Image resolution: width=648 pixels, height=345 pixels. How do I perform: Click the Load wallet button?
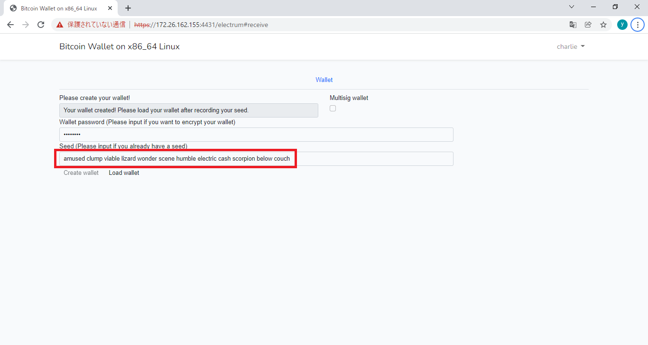pyautogui.click(x=123, y=172)
